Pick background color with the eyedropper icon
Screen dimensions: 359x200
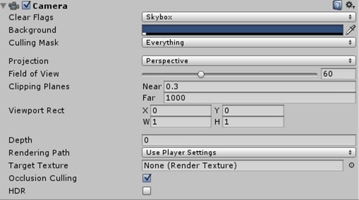350,30
